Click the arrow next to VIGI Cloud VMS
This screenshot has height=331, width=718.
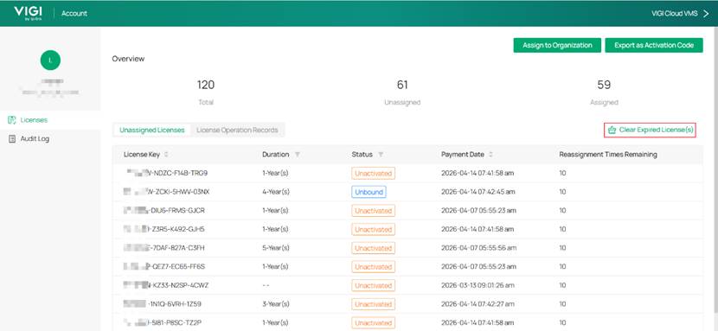[706, 13]
